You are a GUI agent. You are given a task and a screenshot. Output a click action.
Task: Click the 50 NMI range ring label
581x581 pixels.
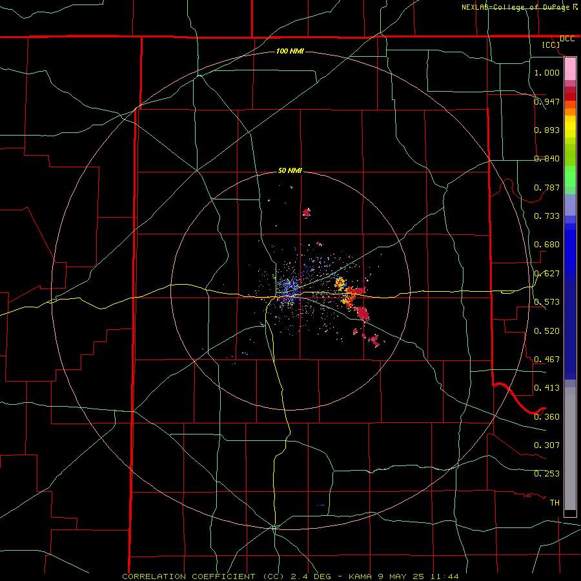290,170
